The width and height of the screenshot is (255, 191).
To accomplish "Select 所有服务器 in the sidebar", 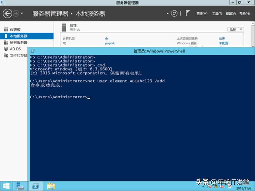I will pyautogui.click(x=27, y=43).
